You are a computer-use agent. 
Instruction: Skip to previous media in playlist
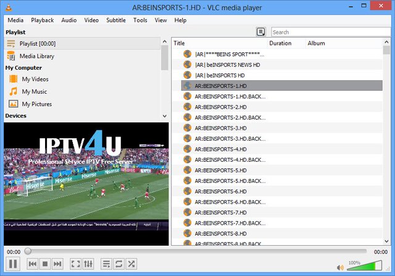coord(33,264)
